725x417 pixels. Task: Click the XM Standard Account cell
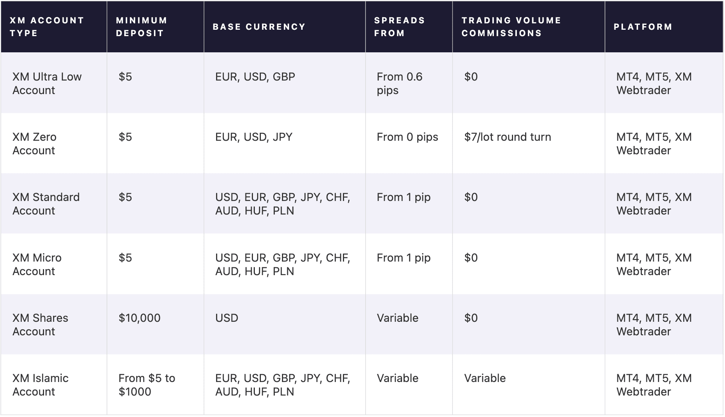click(46, 204)
